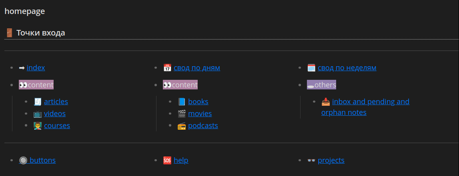459x176 pixels.
Task: Click the door emoji before Точки входа
Action: 9,33
